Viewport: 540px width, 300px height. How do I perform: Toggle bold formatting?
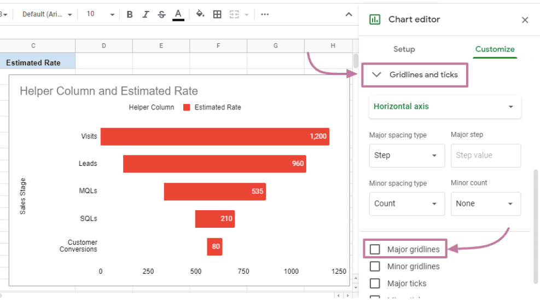(x=130, y=14)
